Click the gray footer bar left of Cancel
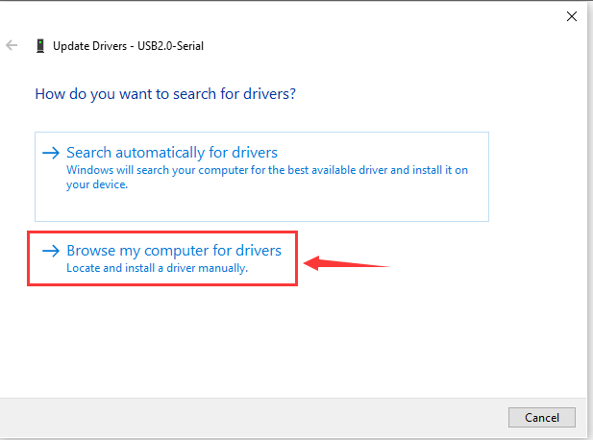 [x=254, y=417]
